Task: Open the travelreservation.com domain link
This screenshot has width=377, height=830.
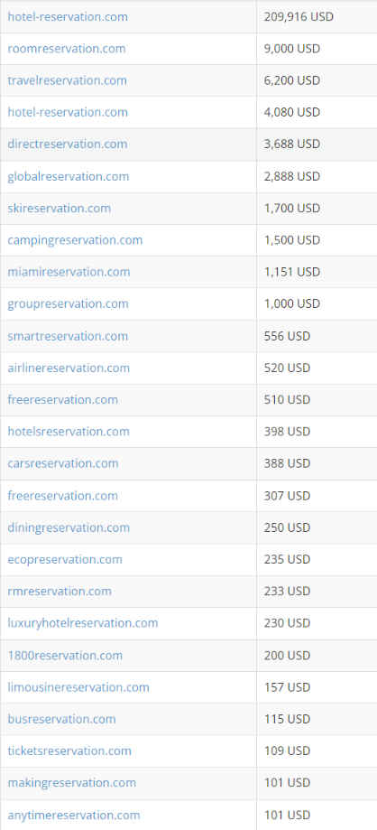Action: coord(67,80)
